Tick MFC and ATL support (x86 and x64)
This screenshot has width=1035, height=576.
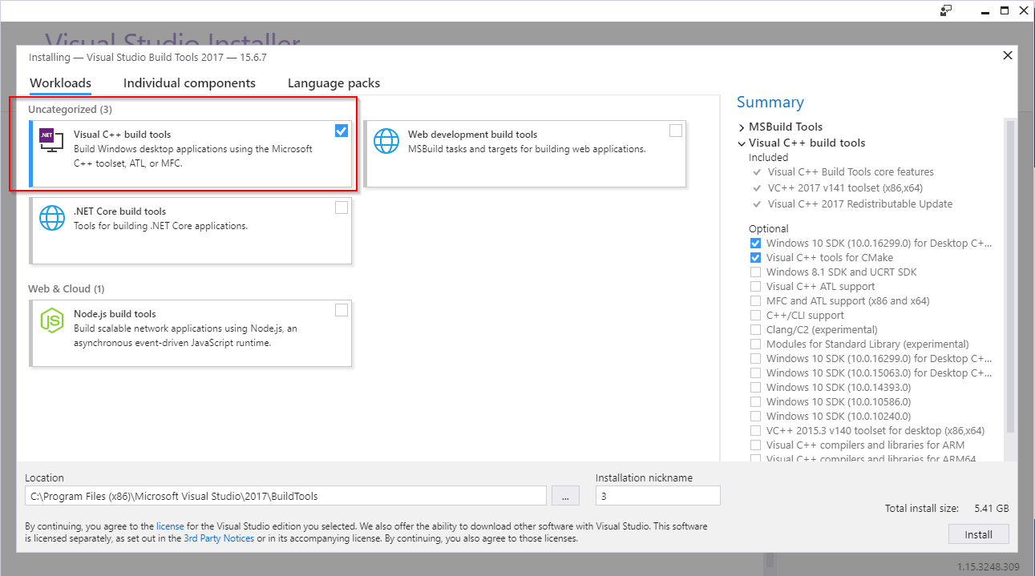tap(755, 300)
